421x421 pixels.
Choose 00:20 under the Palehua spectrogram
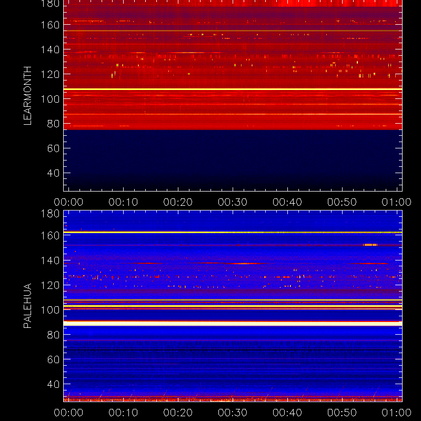(178, 413)
